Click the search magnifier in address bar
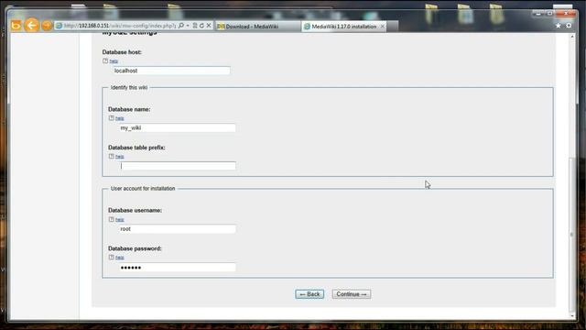This screenshot has height=330, width=586. point(181,26)
